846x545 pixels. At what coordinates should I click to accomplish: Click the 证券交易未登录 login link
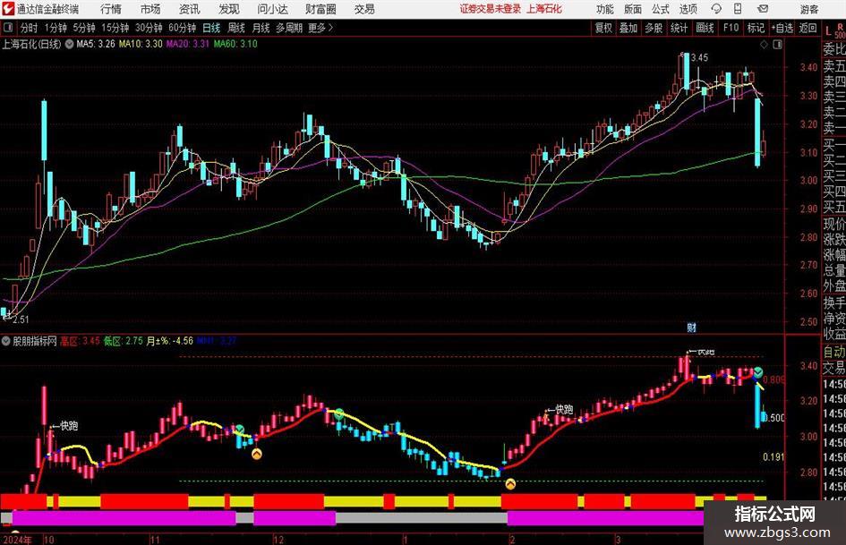[x=491, y=9]
